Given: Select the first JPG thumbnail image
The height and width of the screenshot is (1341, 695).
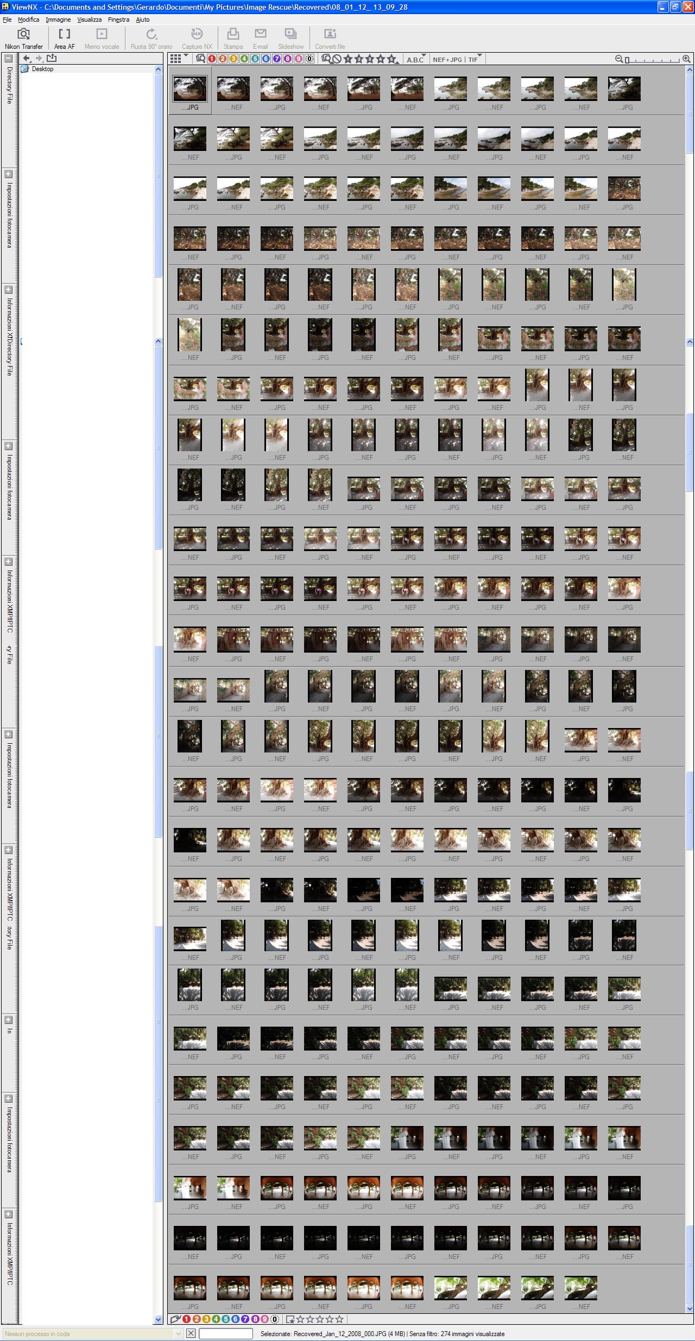Looking at the screenshot, I should click(190, 88).
